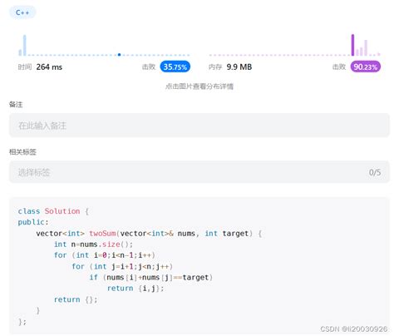Open distribution details via 点击图片查看分布详情 text
Viewport: 394px width, 336px height.
point(199,86)
